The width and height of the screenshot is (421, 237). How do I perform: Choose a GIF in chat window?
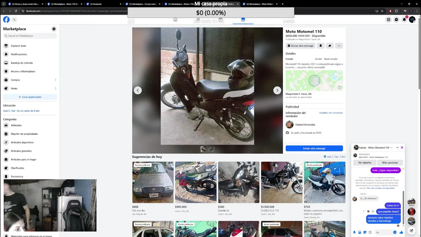tap(370, 232)
